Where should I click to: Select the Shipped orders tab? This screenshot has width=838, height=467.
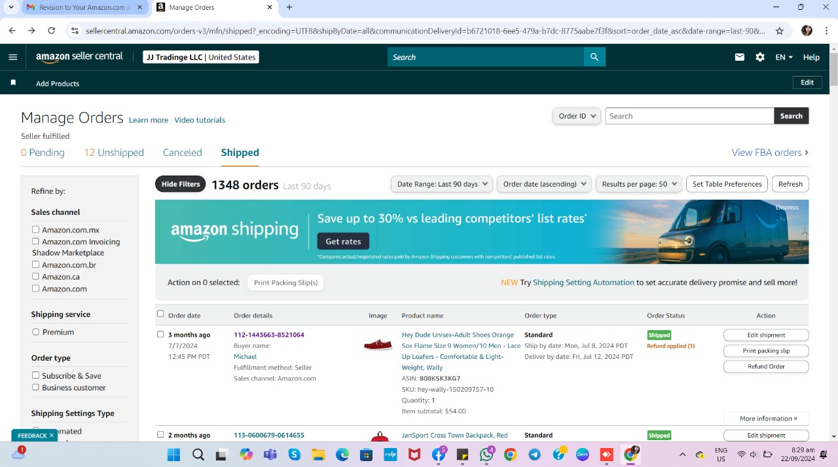(x=240, y=153)
